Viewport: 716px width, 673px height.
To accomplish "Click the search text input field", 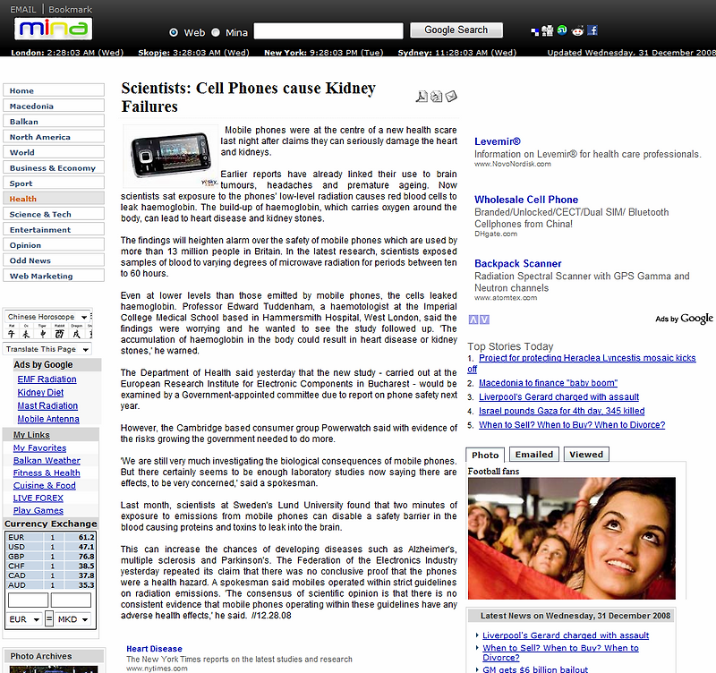I will click(x=328, y=31).
